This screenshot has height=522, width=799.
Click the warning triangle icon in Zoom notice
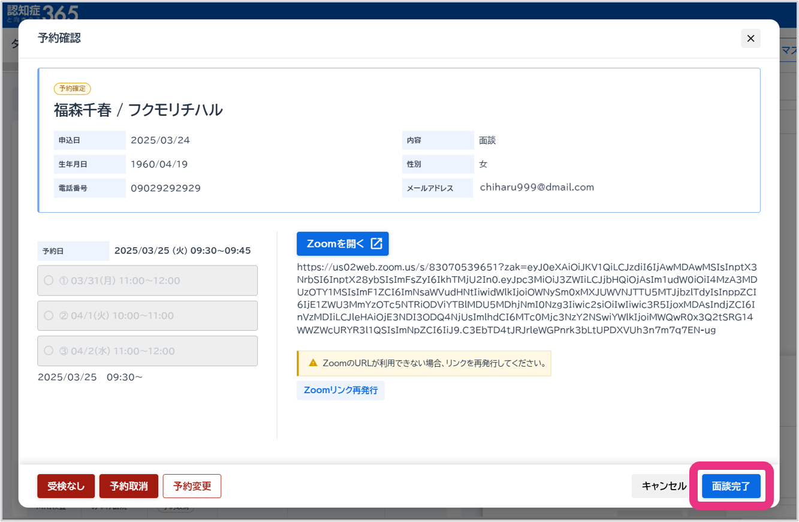312,363
